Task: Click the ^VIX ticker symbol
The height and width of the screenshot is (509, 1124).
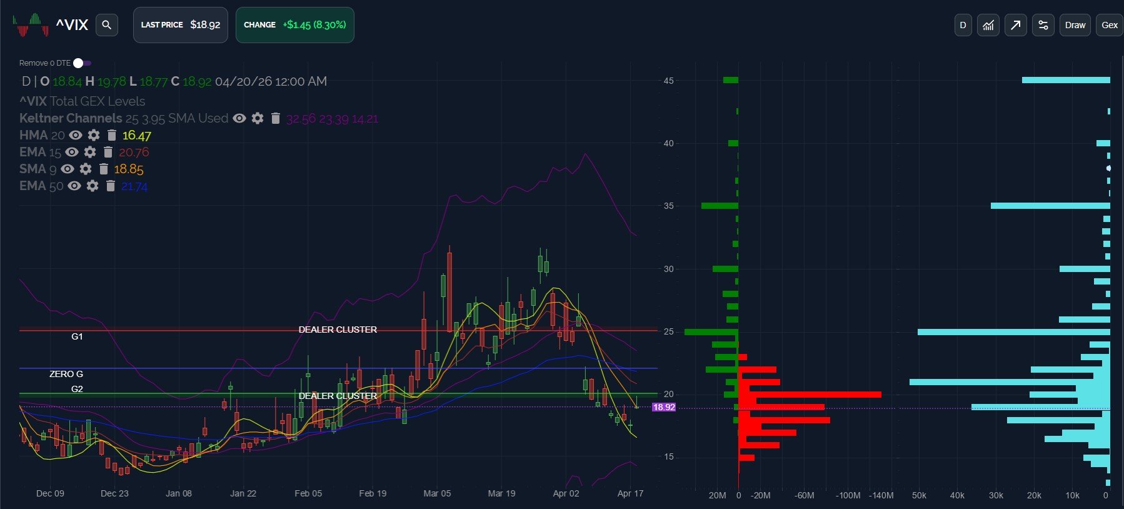Action: (x=72, y=25)
